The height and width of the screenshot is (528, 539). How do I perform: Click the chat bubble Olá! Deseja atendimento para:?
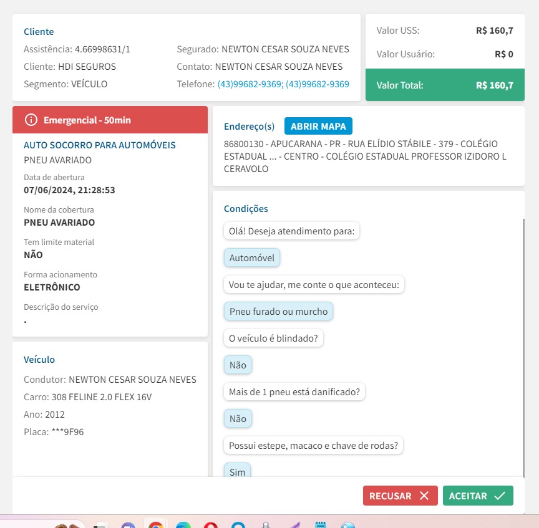(x=291, y=231)
